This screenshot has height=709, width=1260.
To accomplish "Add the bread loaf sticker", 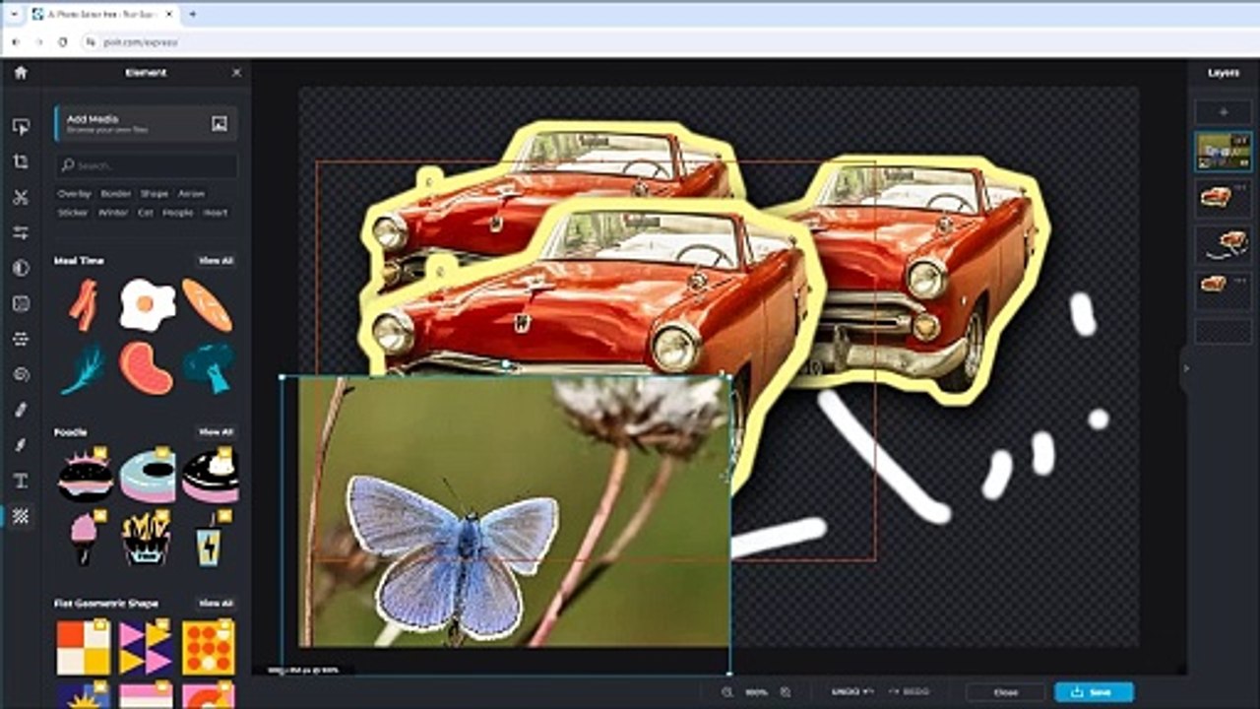I will (x=208, y=305).
